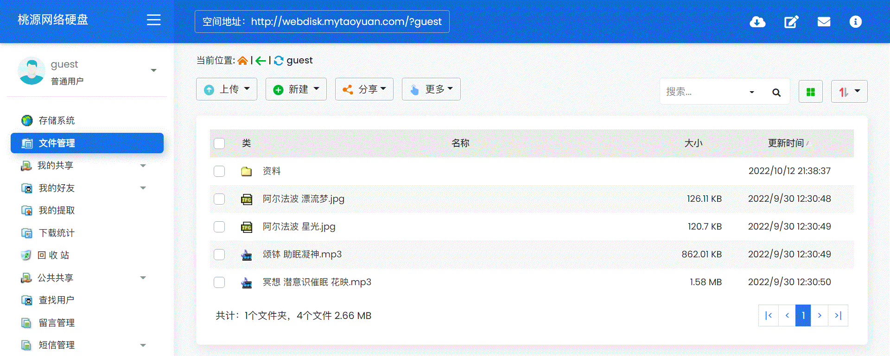Go to home folder via house icon
The width and height of the screenshot is (890, 356).
click(242, 61)
